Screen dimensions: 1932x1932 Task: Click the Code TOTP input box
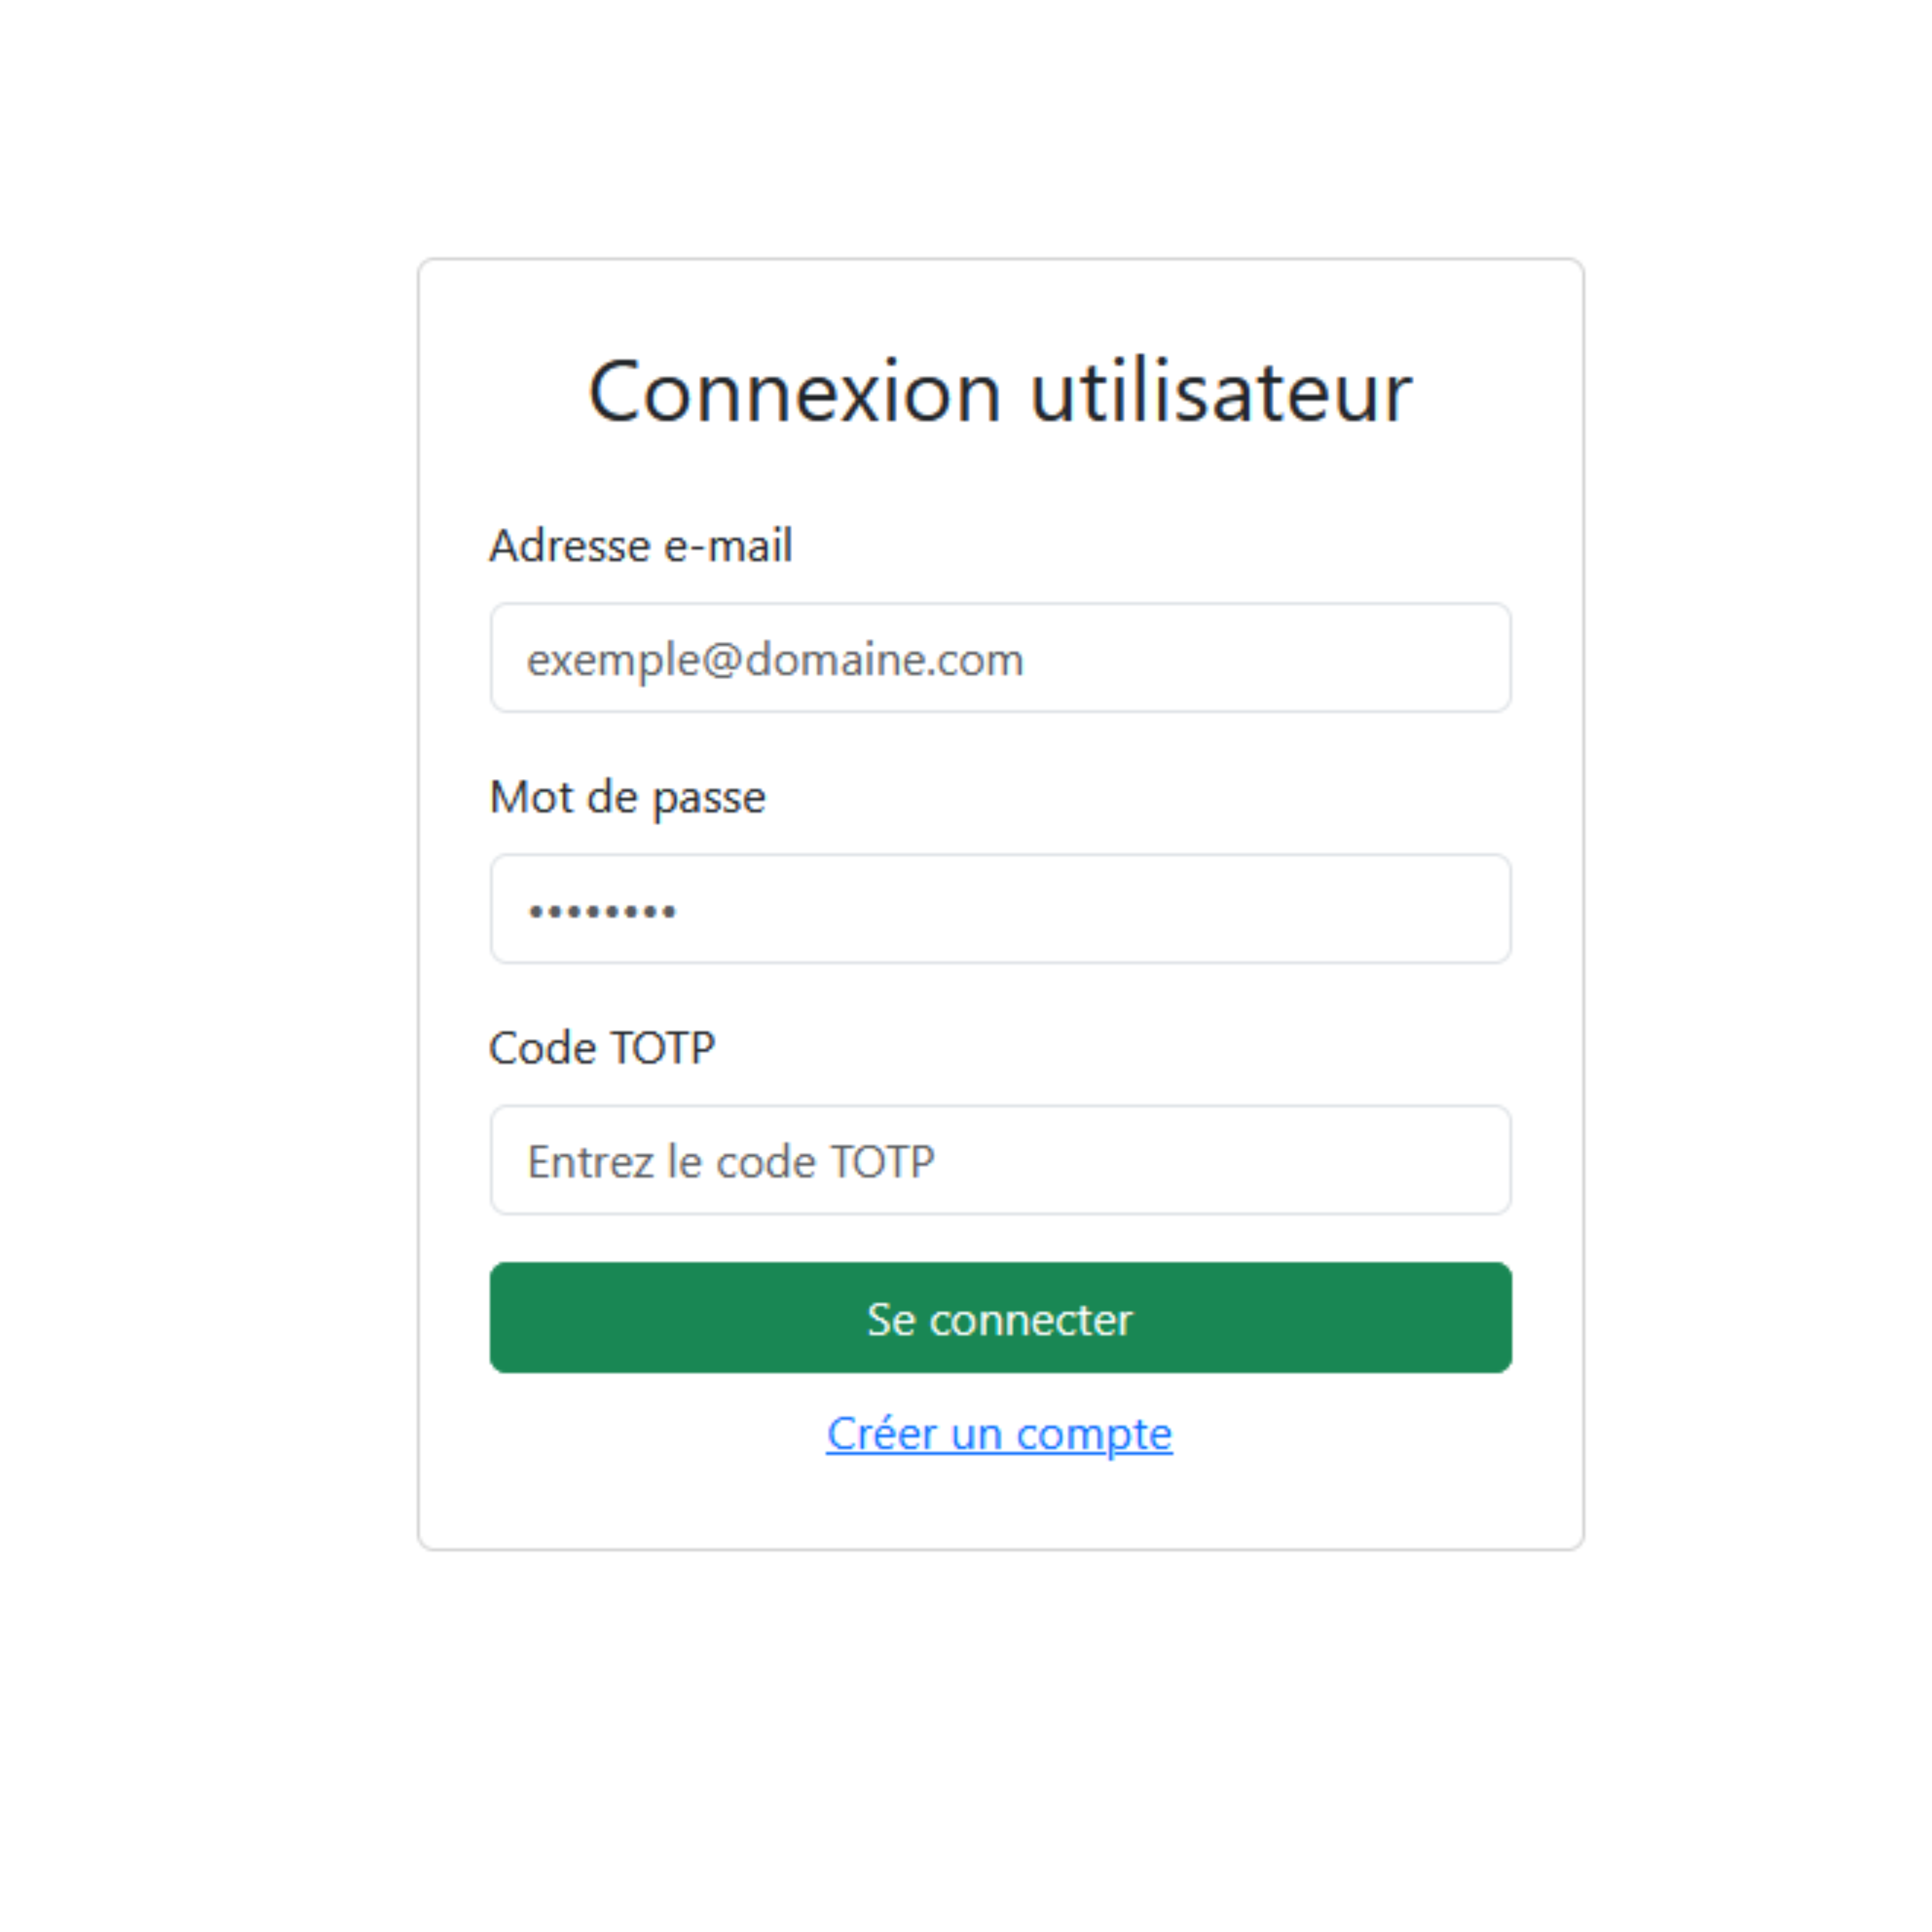tap(1000, 1160)
